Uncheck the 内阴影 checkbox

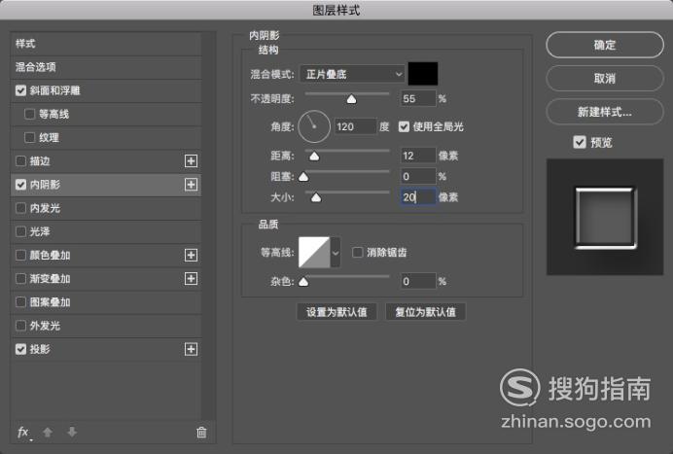tap(20, 185)
